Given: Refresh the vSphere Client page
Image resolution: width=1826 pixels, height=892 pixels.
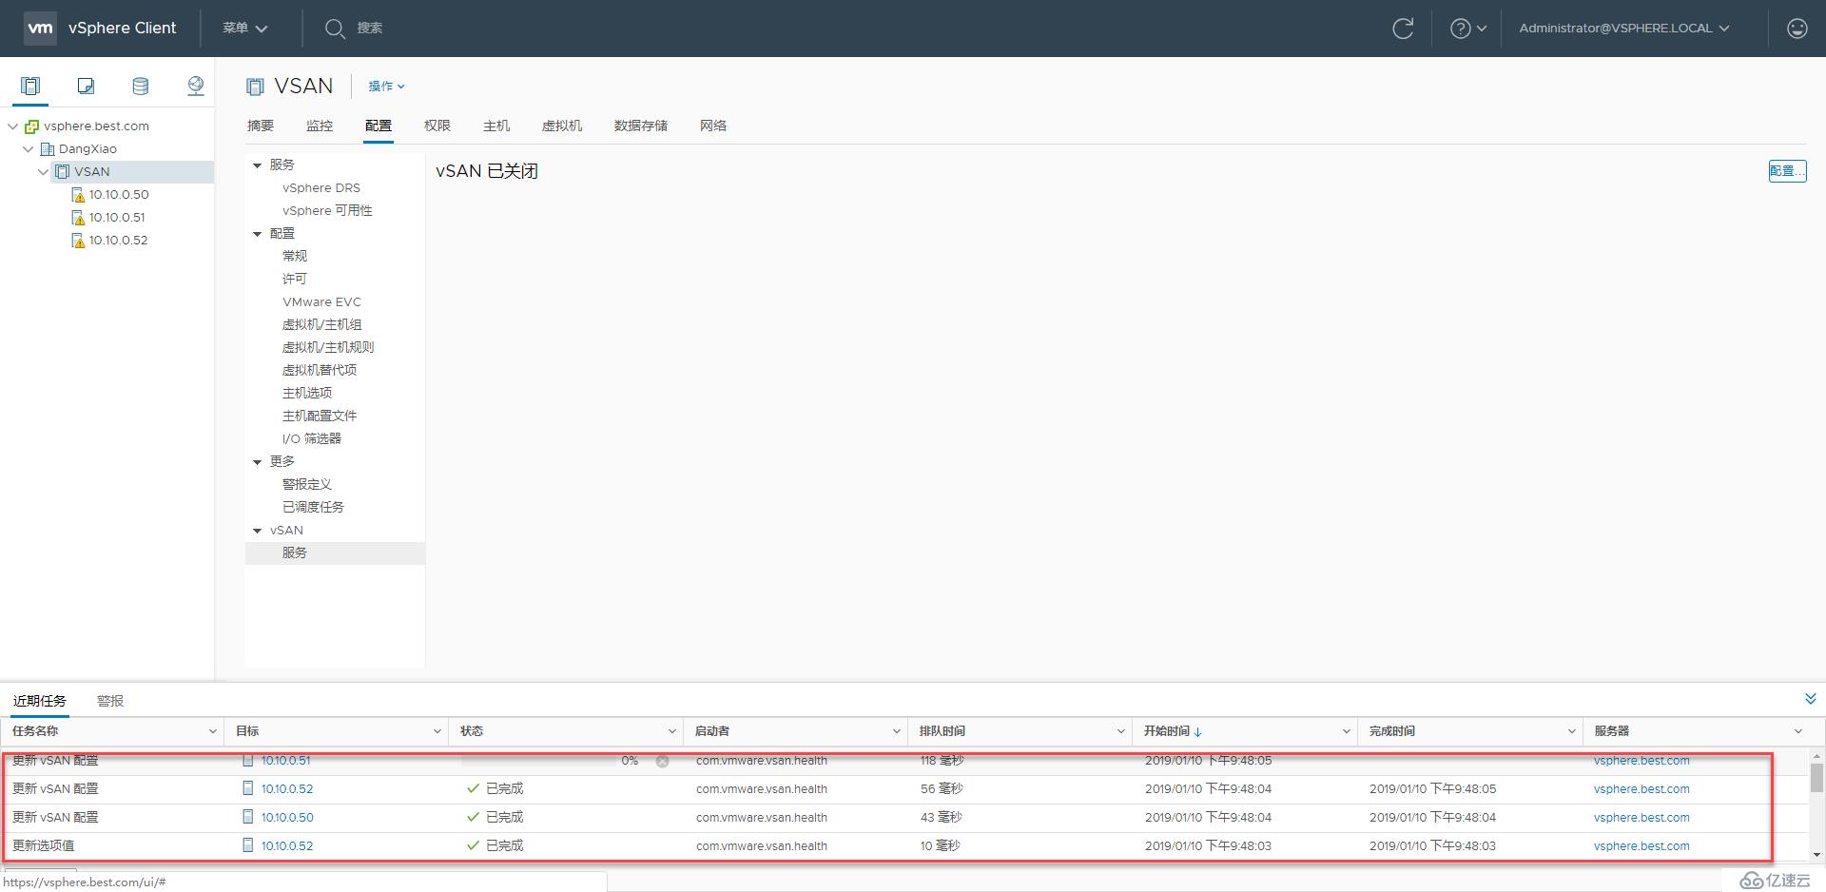Looking at the screenshot, I should (1403, 29).
